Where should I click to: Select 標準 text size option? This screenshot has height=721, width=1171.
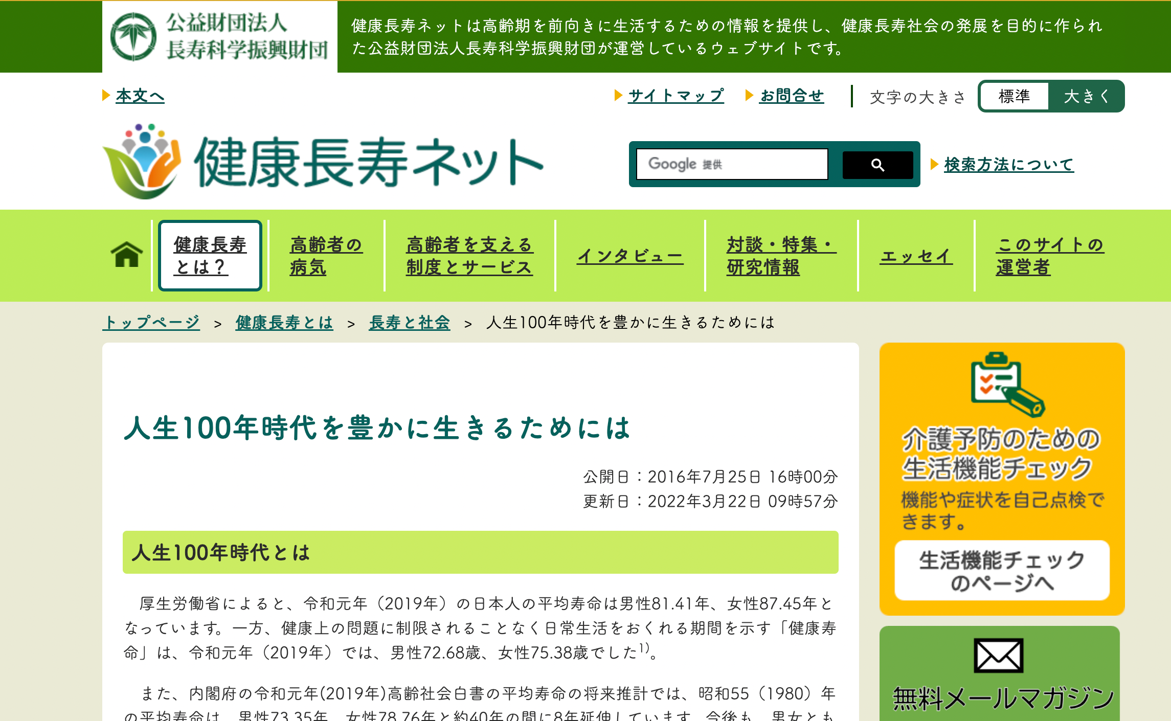pyautogui.click(x=1014, y=96)
